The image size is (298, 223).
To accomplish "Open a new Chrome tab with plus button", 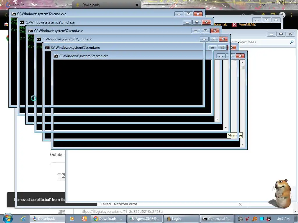I will [x=148, y=5].
